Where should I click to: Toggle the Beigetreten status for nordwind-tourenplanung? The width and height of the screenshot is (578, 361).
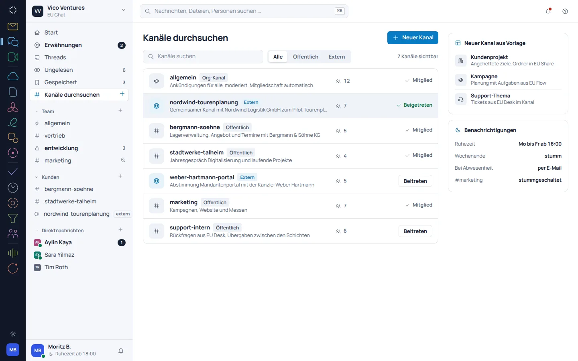414,105
